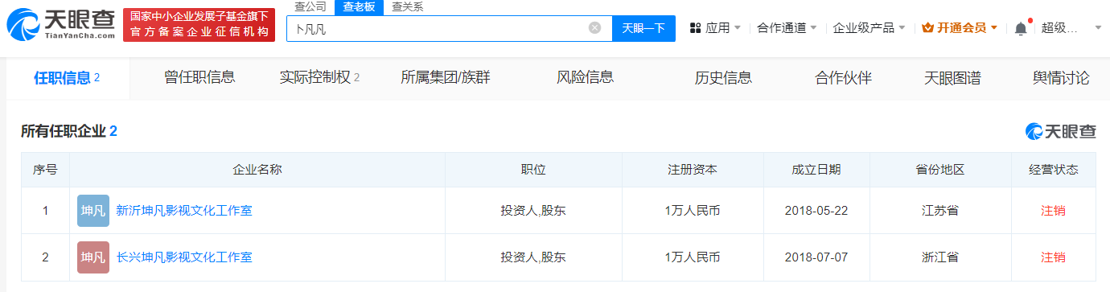The width and height of the screenshot is (1110, 292).
Task: Select the date 2018-07-07 cell
Action: tap(816, 257)
